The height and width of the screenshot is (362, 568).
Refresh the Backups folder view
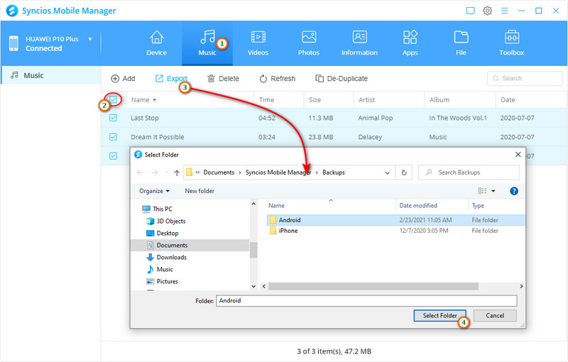(404, 172)
